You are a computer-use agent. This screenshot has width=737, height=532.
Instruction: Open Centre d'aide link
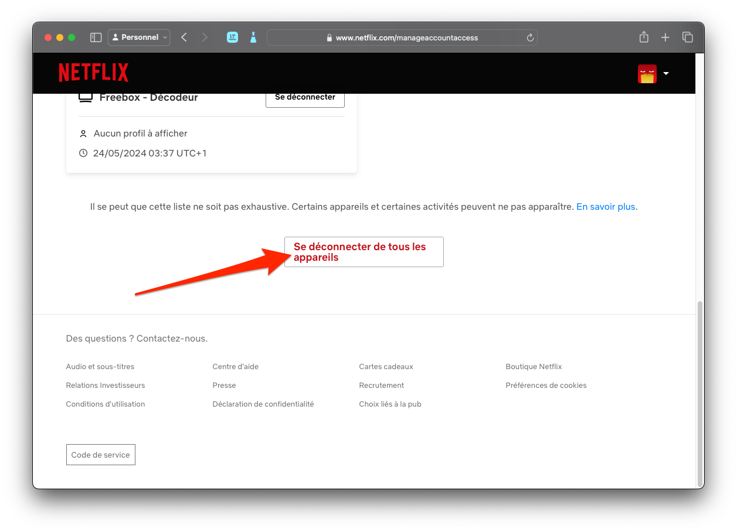pos(236,367)
